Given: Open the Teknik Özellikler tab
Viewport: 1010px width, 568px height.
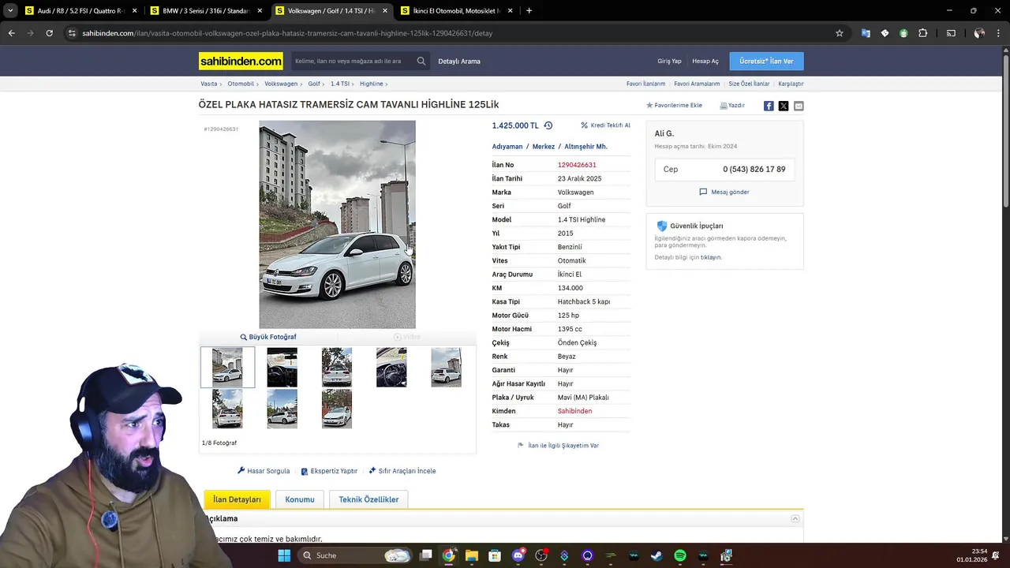Looking at the screenshot, I should pyautogui.click(x=368, y=499).
